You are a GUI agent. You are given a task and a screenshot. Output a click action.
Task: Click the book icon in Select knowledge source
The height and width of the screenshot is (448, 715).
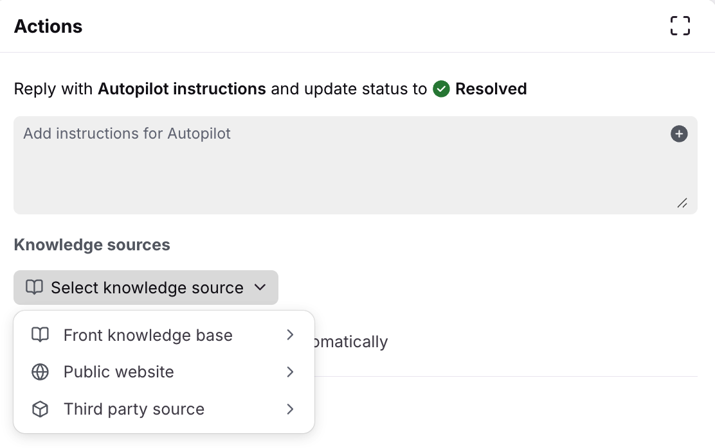34,288
